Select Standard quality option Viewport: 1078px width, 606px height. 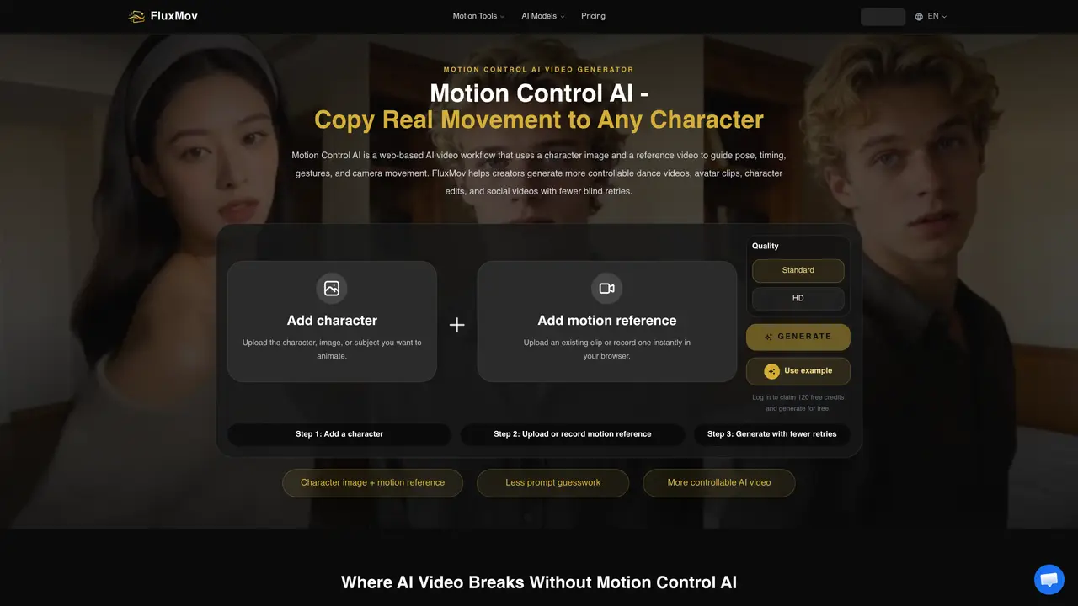[798, 270]
